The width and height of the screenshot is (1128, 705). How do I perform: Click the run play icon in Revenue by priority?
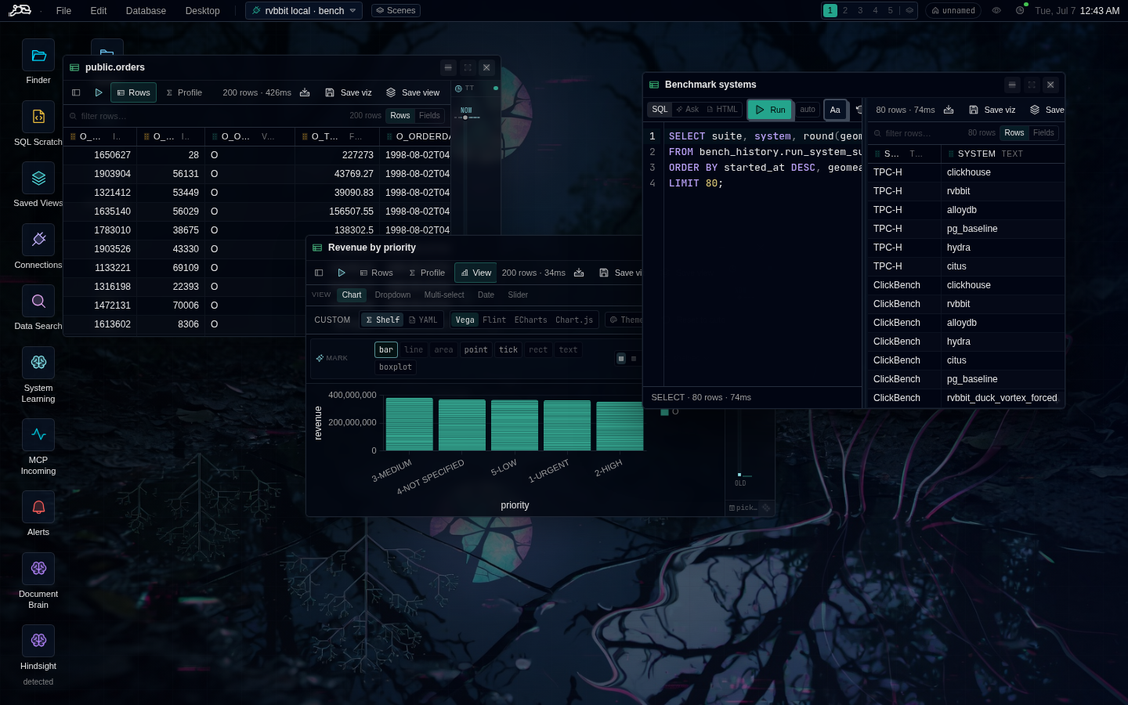(x=342, y=273)
